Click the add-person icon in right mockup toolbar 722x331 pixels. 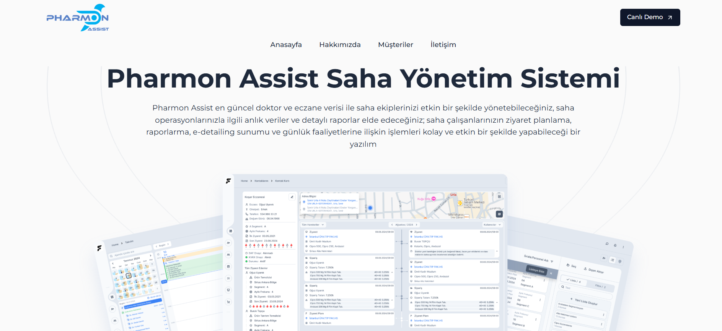(604, 258)
